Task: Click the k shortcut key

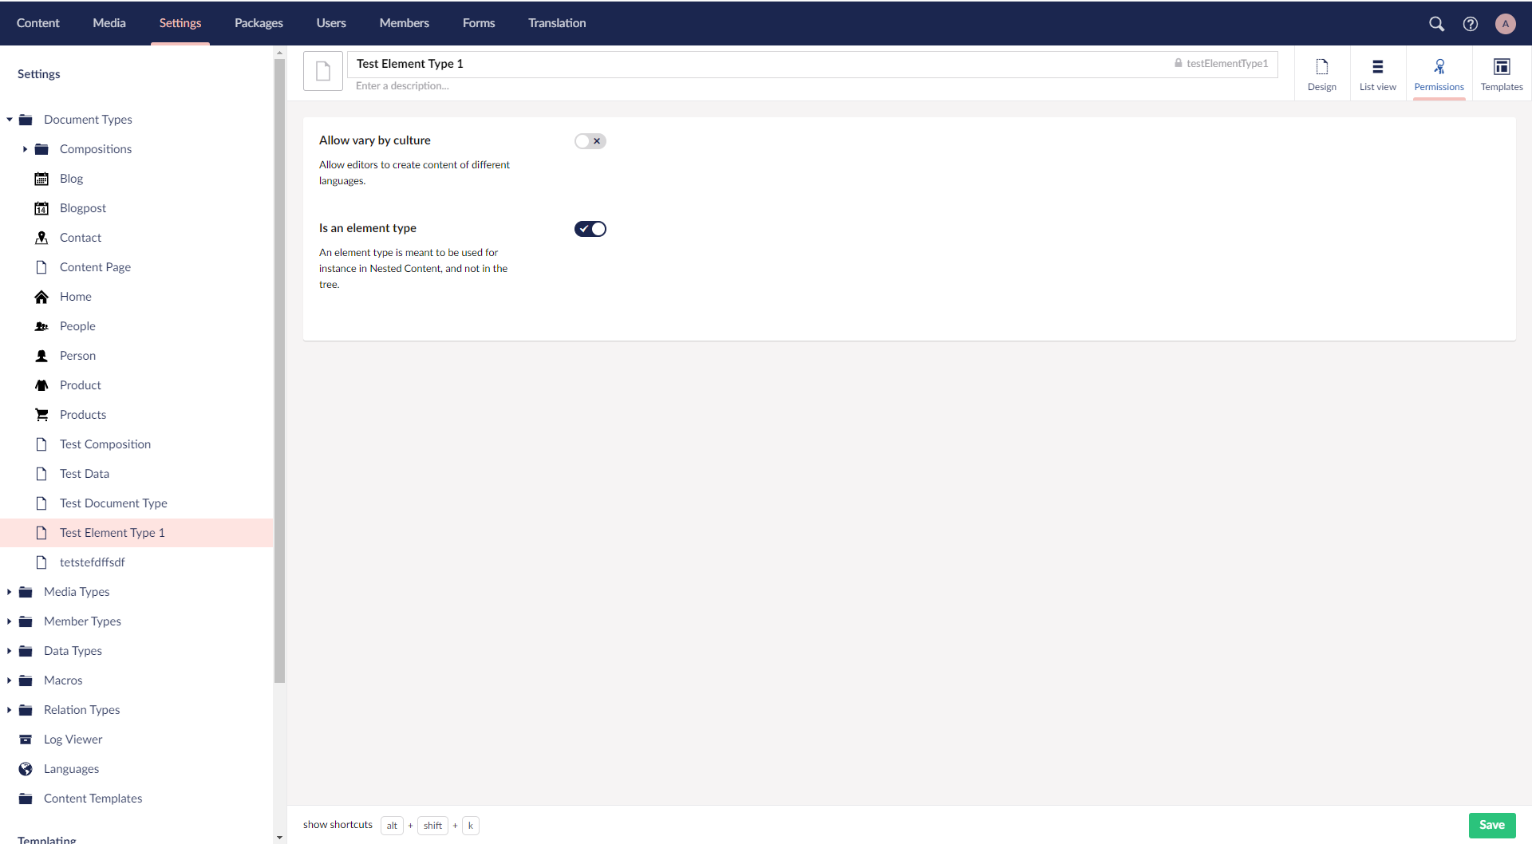Action: tap(471, 826)
